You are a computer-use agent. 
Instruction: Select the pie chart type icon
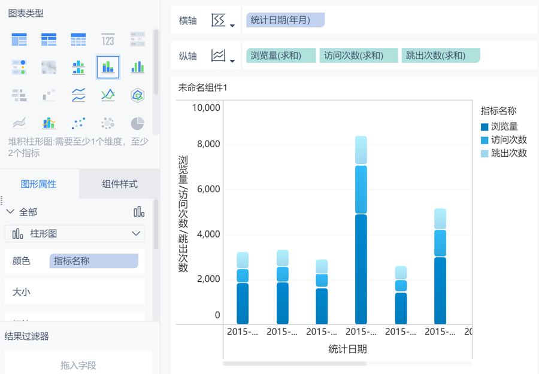[x=138, y=123]
